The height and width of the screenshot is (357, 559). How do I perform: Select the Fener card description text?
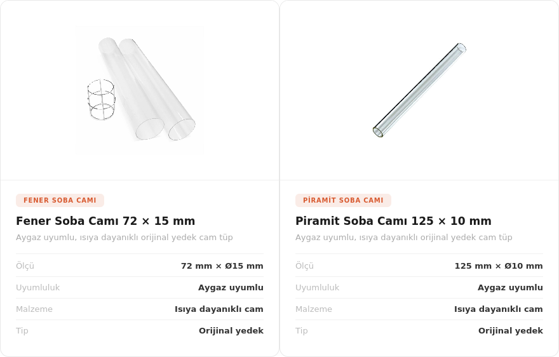(125, 238)
